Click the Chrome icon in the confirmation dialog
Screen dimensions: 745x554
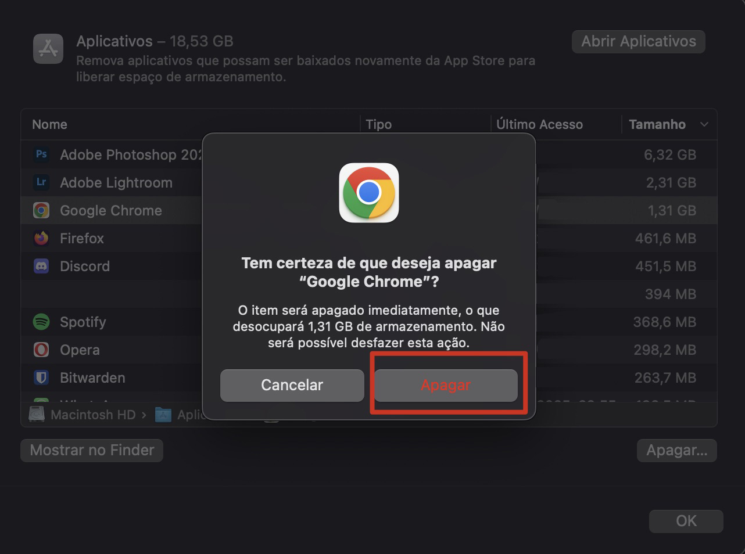click(368, 193)
